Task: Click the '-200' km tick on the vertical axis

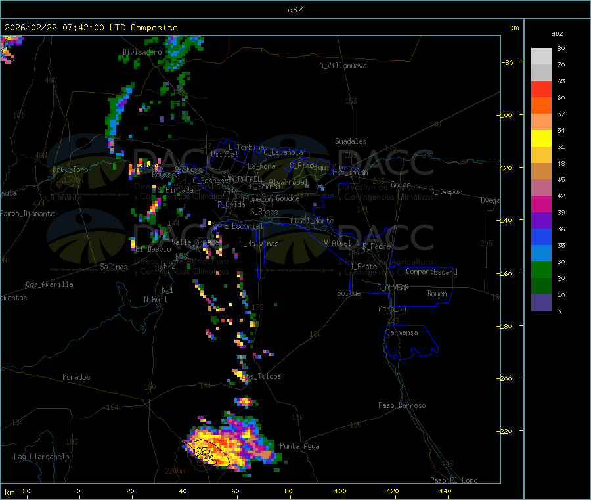Action: [506, 378]
